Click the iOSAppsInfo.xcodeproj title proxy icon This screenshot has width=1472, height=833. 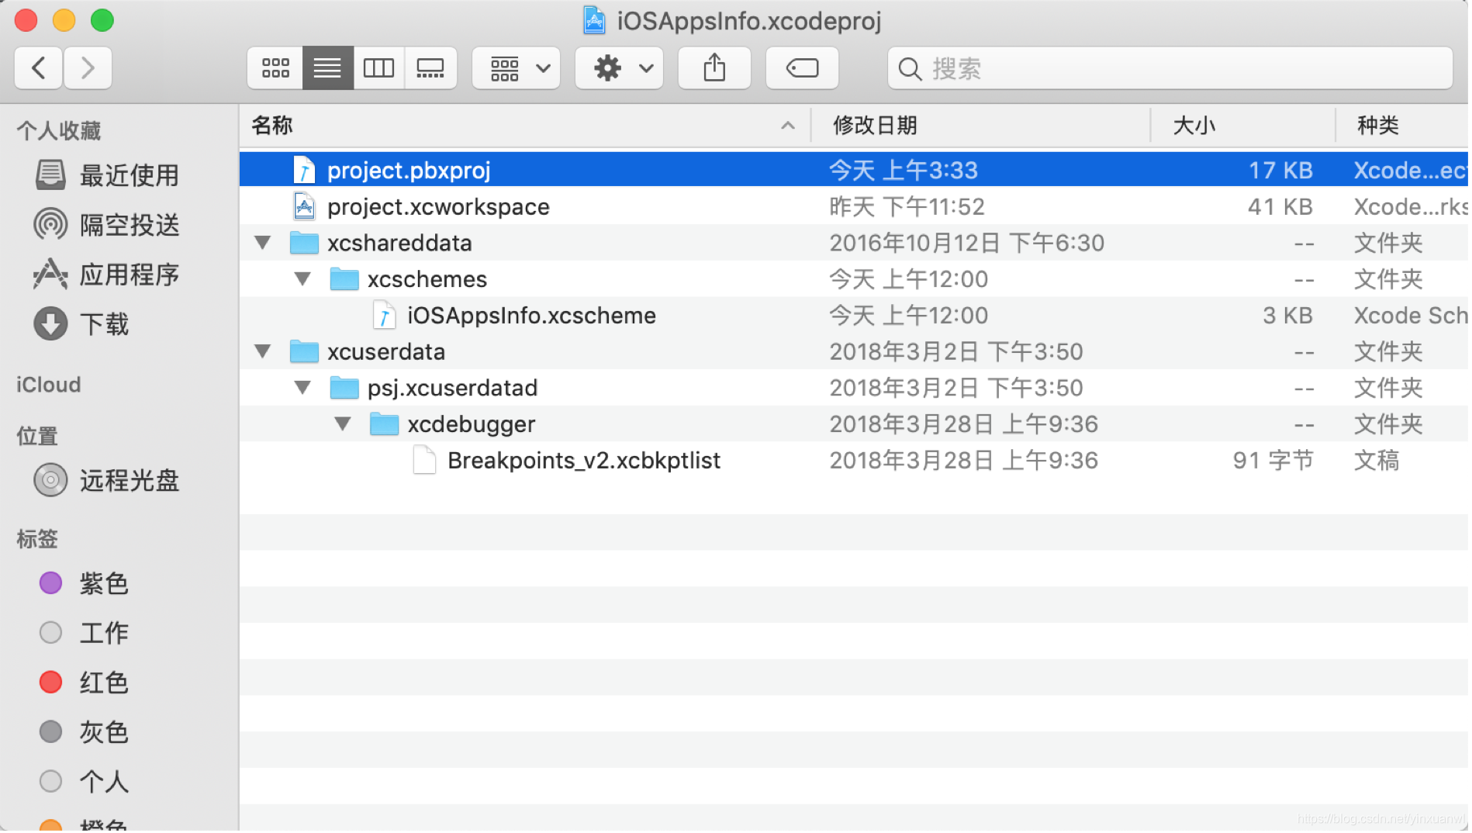tap(594, 20)
